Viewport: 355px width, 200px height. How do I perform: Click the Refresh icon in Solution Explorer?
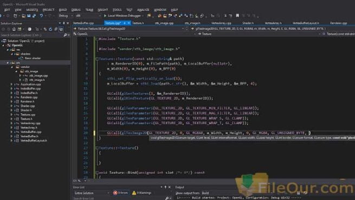50,29
